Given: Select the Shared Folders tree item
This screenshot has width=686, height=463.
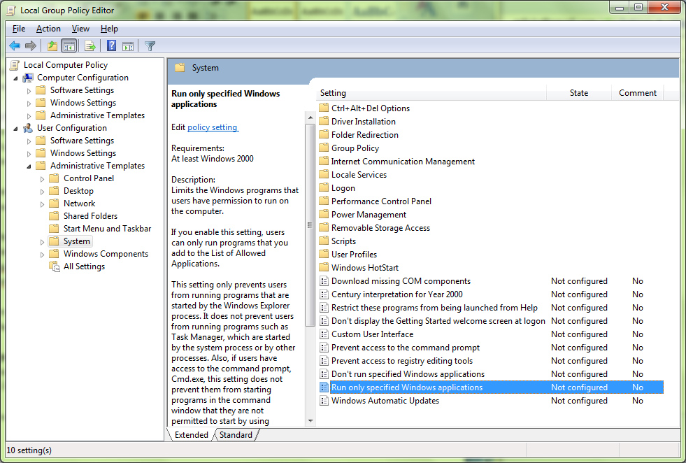Looking at the screenshot, I should [x=90, y=216].
